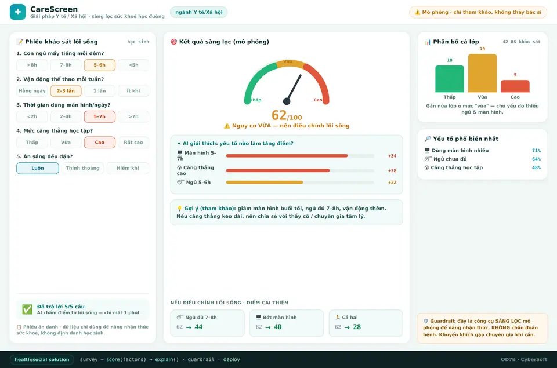Click the yellow Vừa bar in class chart
The image size is (557, 368).
482,73
